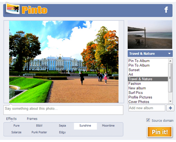Click the album list scroll up arrow
Image resolution: width=176 pixels, height=142 pixels.
click(x=170, y=61)
